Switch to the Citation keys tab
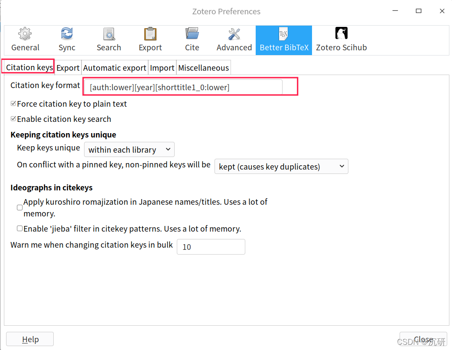452x350 pixels. click(29, 68)
